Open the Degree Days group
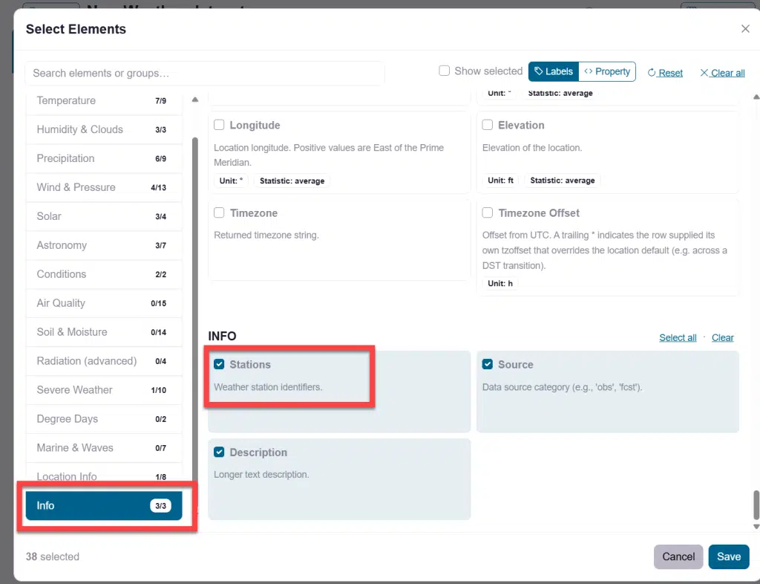Viewport: 760px width, 584px height. pyautogui.click(x=104, y=419)
